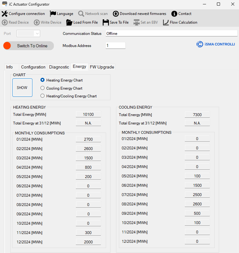
Task: Click heating 11/2024 value 300
Action: pyautogui.click(x=88, y=232)
